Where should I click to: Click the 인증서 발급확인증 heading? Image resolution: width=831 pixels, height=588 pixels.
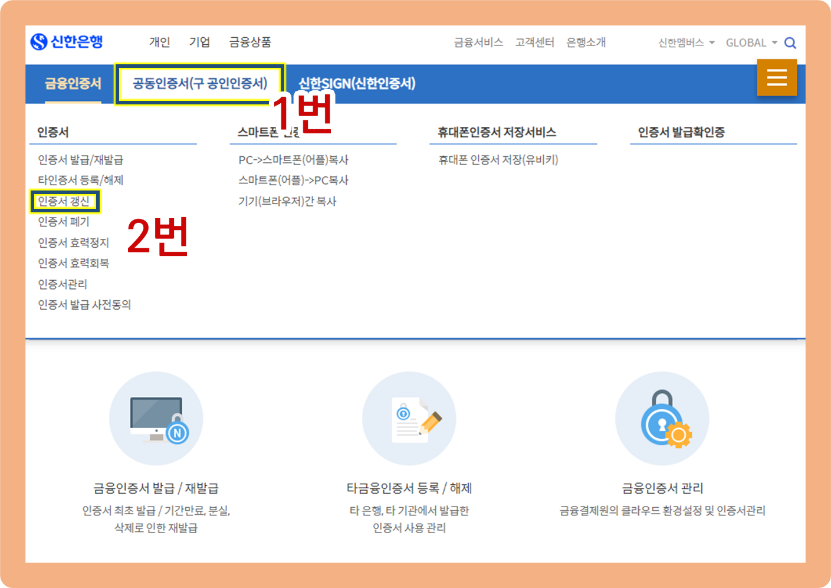point(681,132)
